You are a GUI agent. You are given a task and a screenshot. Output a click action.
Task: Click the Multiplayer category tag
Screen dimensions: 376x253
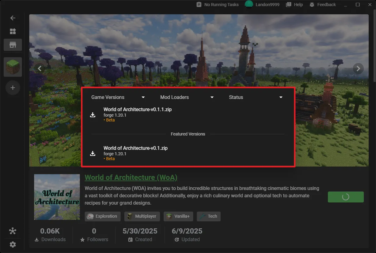[x=142, y=216]
